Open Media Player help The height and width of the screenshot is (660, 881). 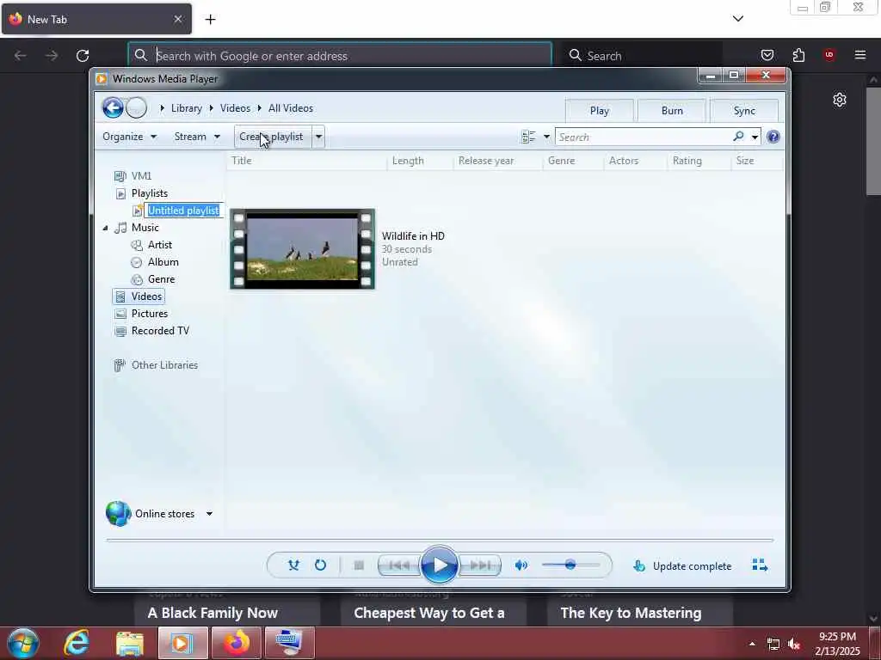pyautogui.click(x=773, y=137)
